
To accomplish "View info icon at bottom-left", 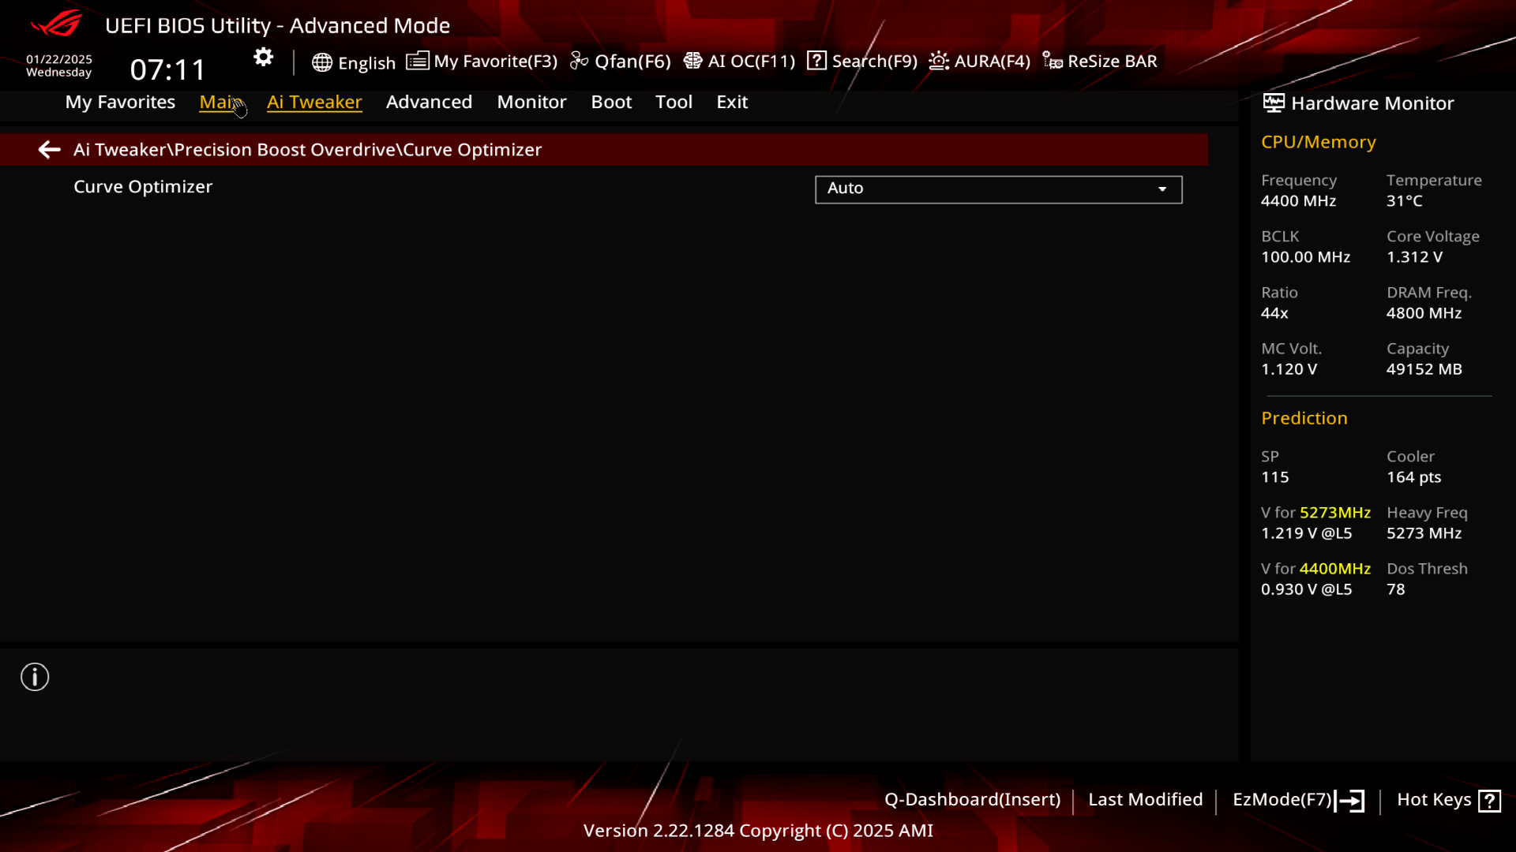I will [35, 677].
